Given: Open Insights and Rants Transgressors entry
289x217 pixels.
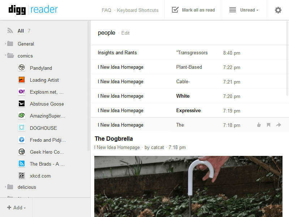Looking at the screenshot, I should (x=189, y=52).
